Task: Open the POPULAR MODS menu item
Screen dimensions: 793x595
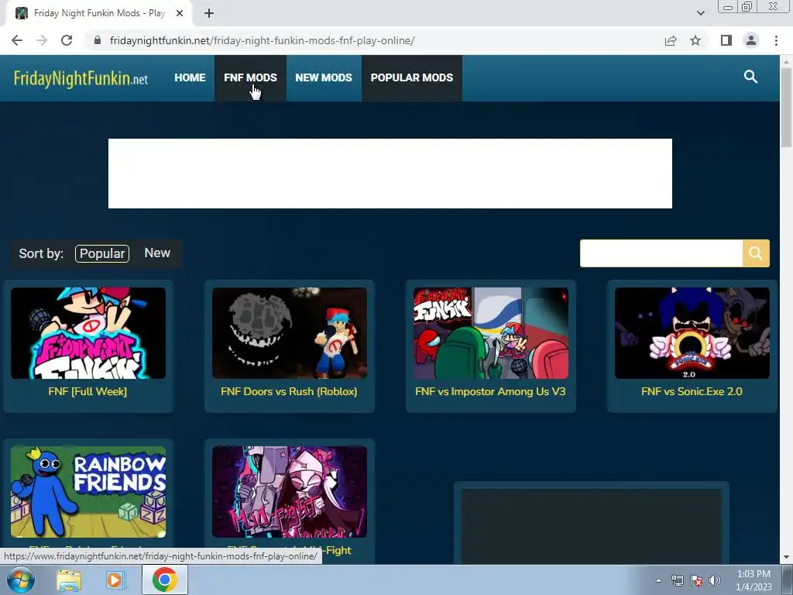Action: [x=412, y=78]
